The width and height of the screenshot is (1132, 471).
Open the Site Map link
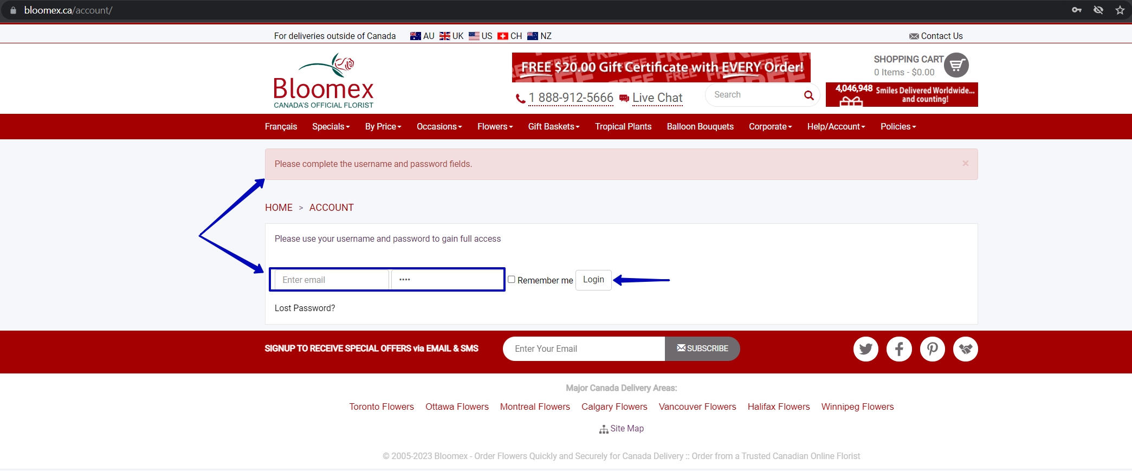point(622,429)
